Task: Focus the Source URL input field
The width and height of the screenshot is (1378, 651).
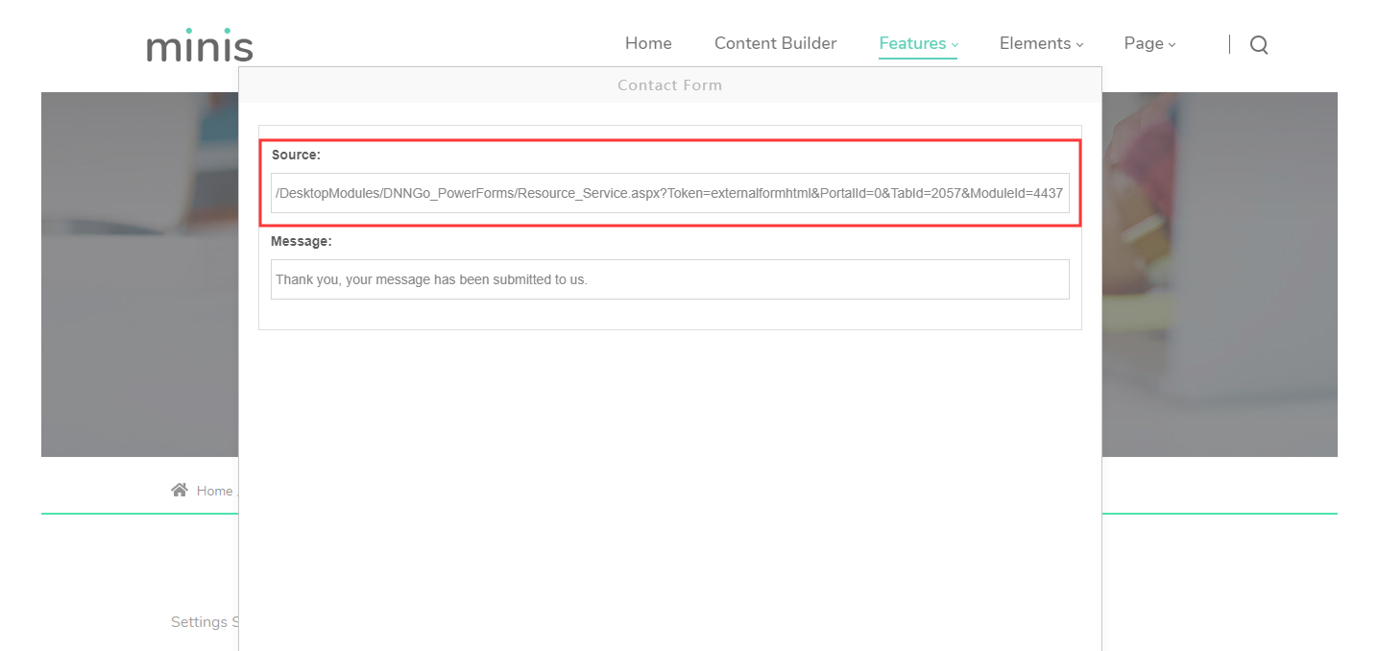Action: (x=669, y=193)
